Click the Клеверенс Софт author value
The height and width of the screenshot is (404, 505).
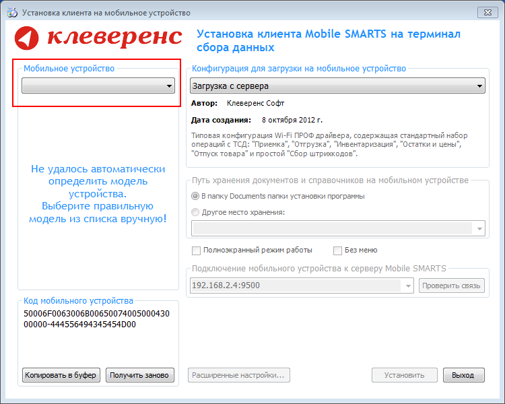255,104
